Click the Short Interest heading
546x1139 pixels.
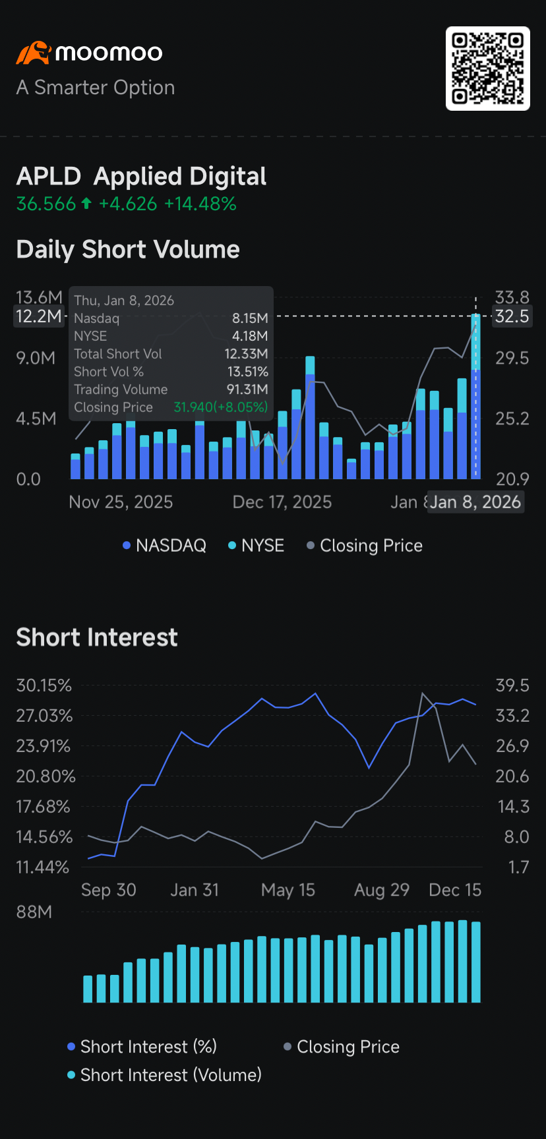click(x=97, y=637)
